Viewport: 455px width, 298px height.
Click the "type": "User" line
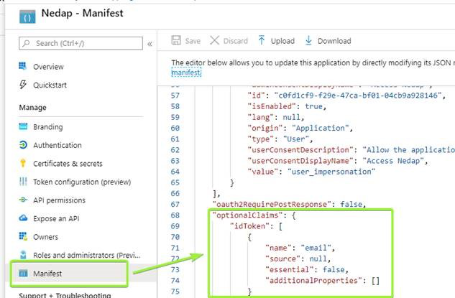point(280,139)
